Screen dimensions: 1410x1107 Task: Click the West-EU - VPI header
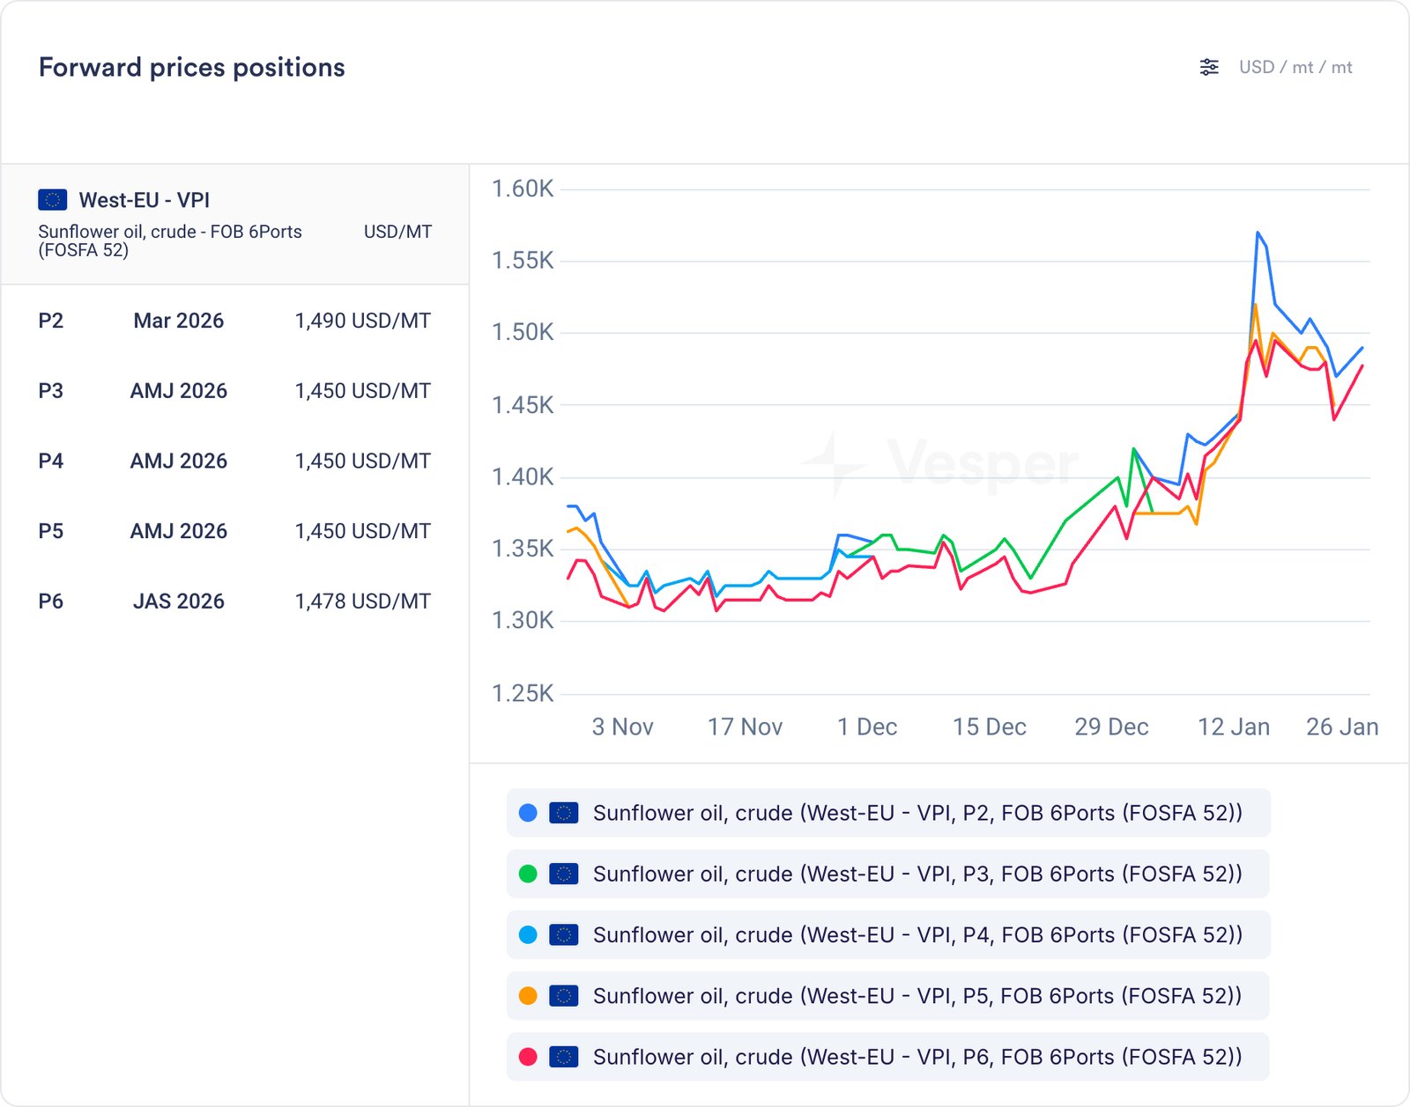pyautogui.click(x=145, y=200)
